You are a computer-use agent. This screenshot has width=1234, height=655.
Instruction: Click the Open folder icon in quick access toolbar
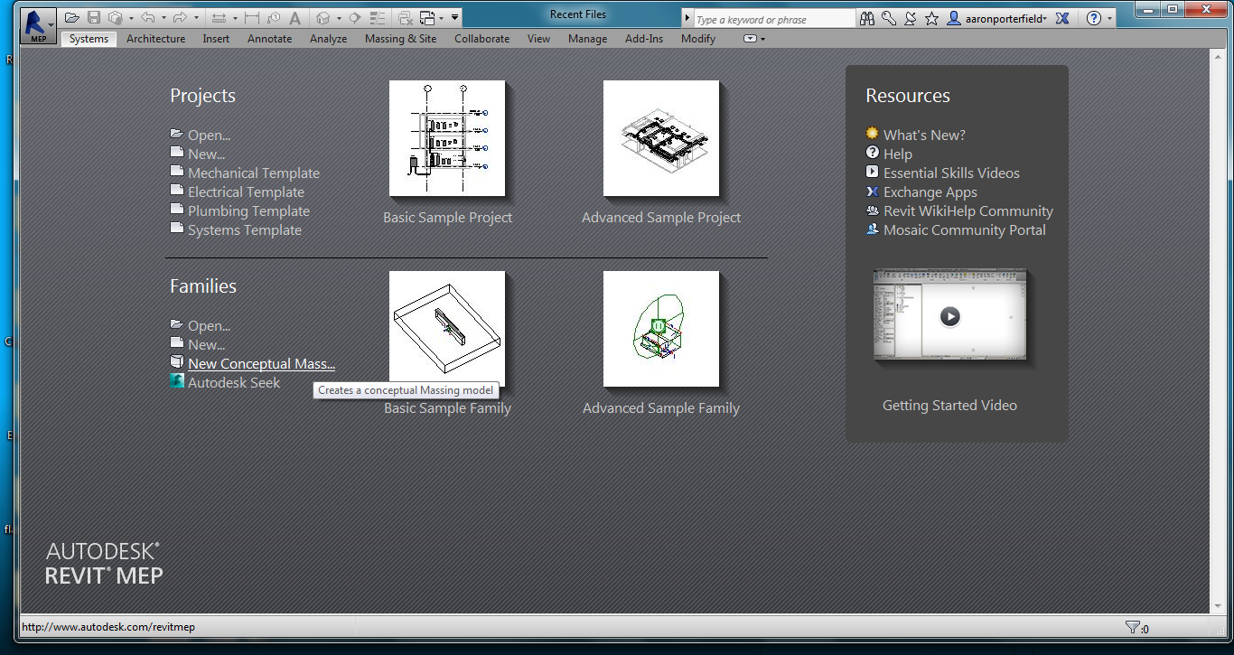point(72,18)
